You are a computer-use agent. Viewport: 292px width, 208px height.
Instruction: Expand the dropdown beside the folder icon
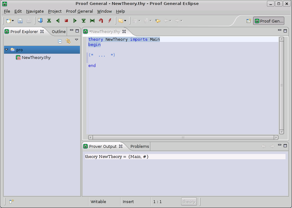(x=125, y=21)
